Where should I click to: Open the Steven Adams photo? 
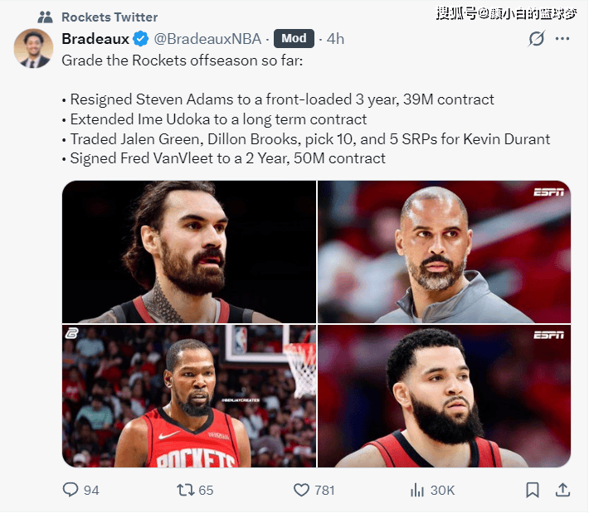[x=189, y=252]
